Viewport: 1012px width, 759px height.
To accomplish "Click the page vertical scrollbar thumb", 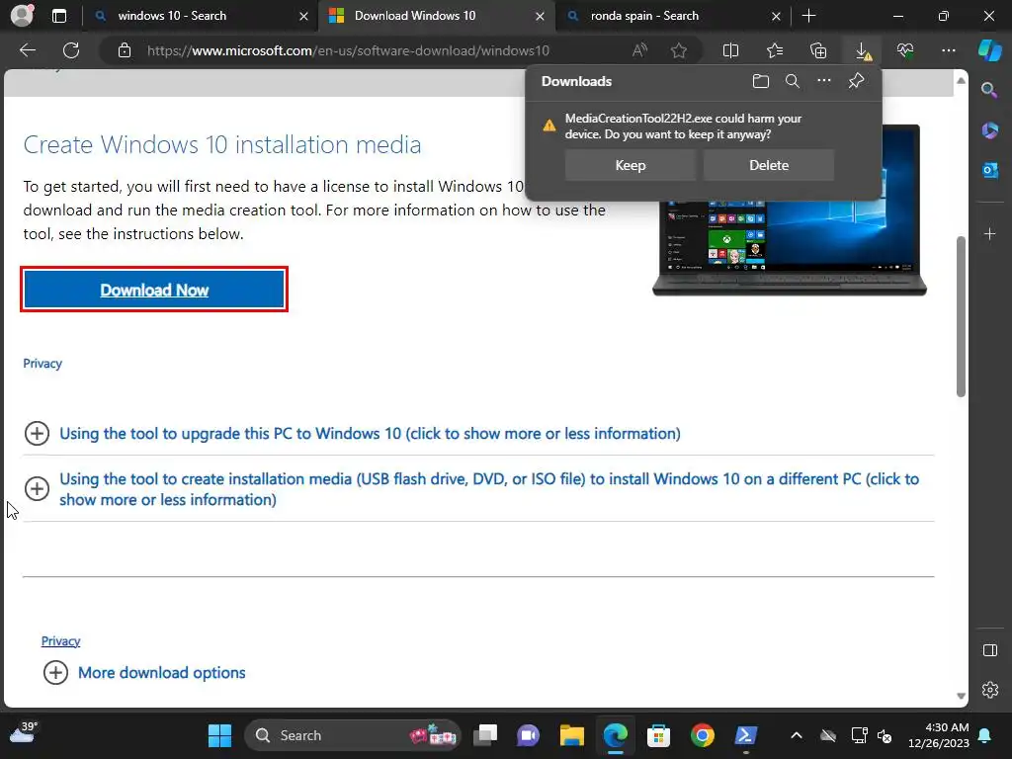I will [961, 316].
